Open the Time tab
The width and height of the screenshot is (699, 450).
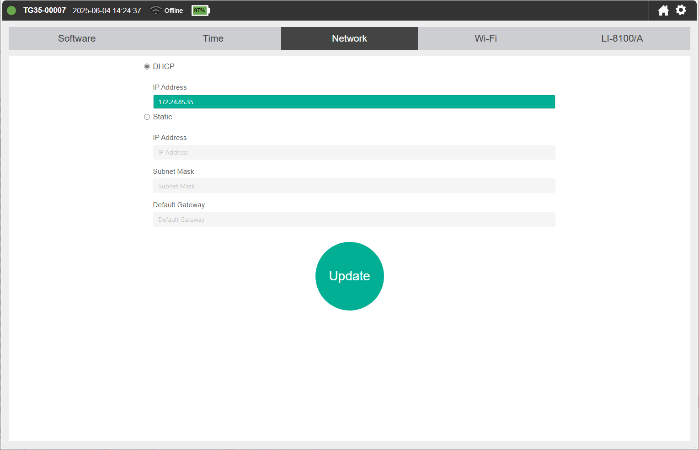pyautogui.click(x=213, y=38)
